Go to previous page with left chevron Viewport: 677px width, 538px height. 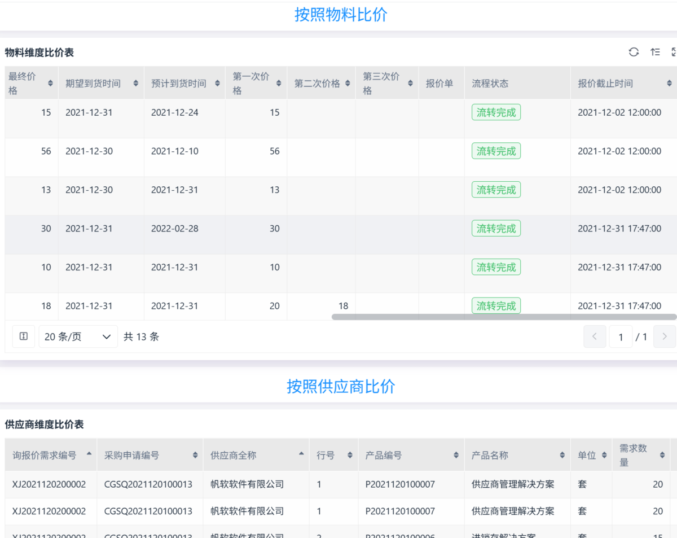tap(595, 336)
